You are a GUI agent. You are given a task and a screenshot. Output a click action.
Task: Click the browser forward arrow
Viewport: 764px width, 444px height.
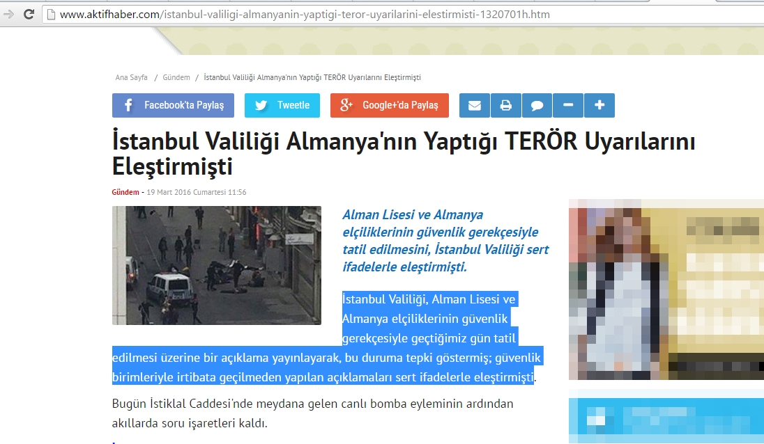pyautogui.click(x=8, y=14)
